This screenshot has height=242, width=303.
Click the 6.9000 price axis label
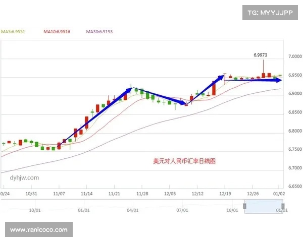pos(295,93)
